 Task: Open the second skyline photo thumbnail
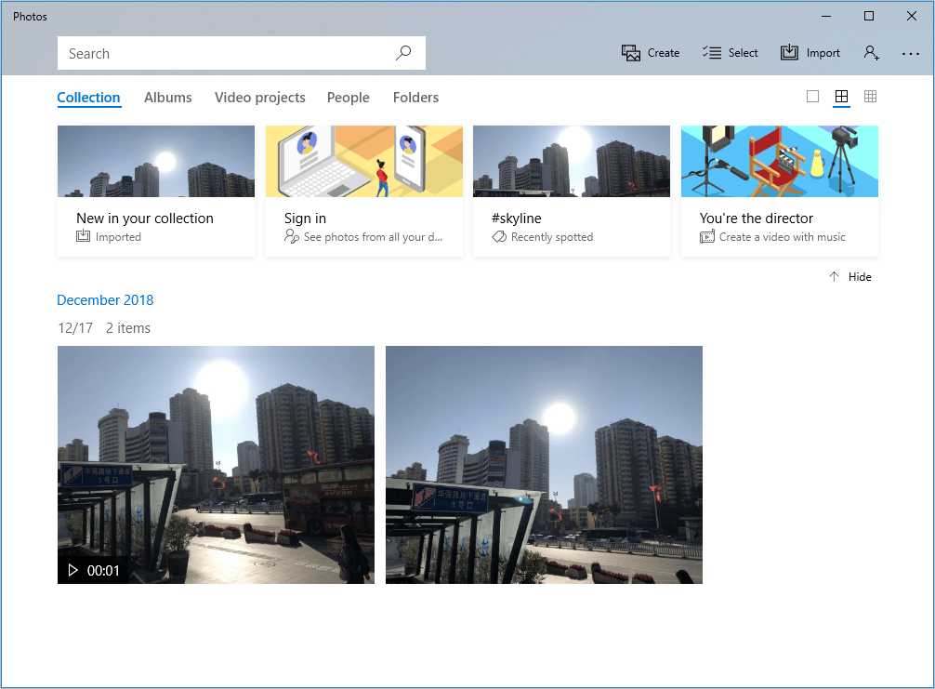coord(544,465)
